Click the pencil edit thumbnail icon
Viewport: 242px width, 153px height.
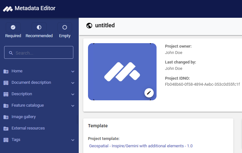(x=149, y=93)
